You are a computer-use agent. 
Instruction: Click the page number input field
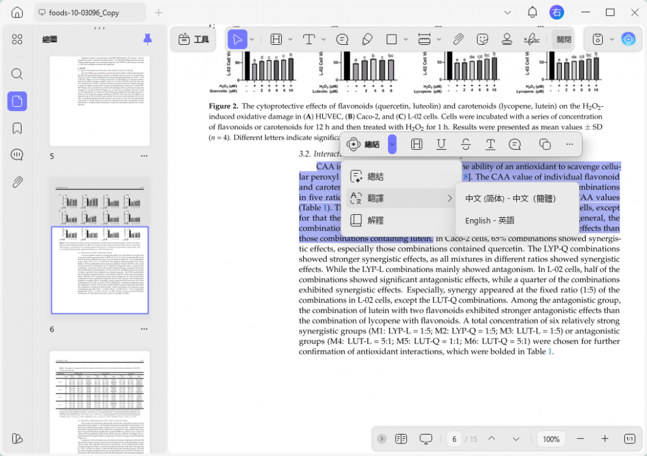pyautogui.click(x=454, y=439)
